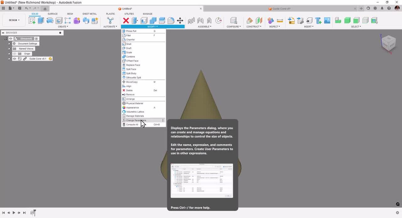Expand the Named Views tree node
Image resolution: width=402 pixels, height=218 pixels.
9,49
